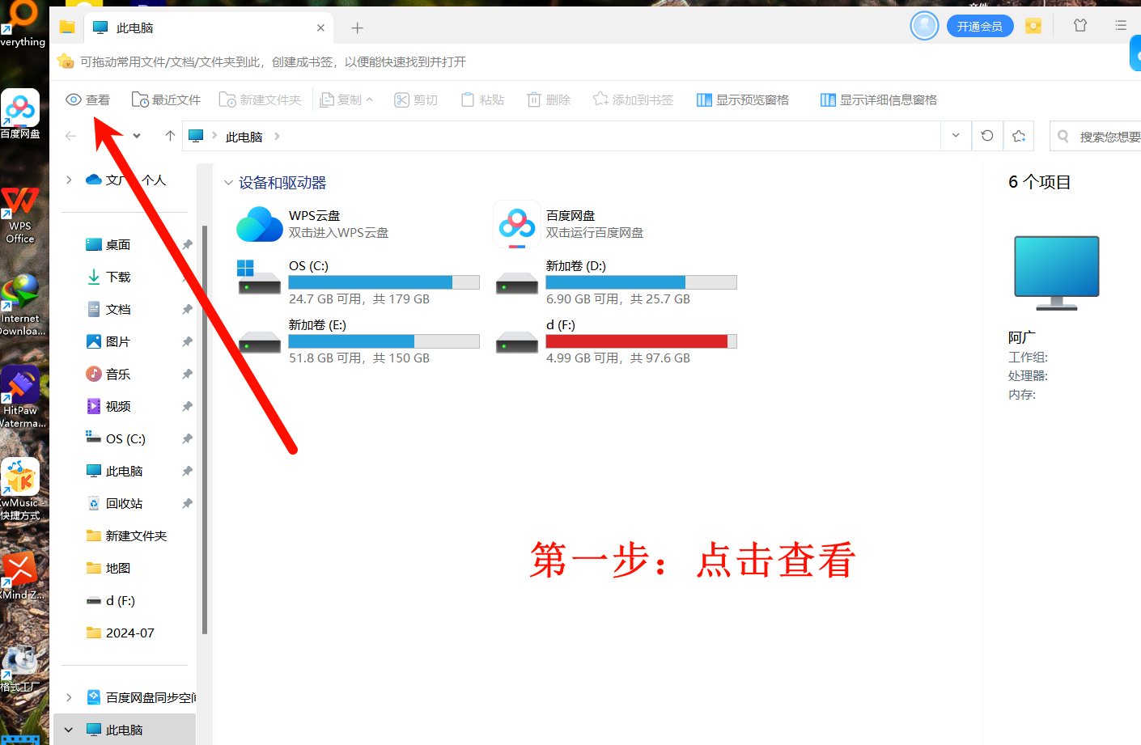Launch 百度网盘 from devices list
1141x745 pixels.
[517, 224]
